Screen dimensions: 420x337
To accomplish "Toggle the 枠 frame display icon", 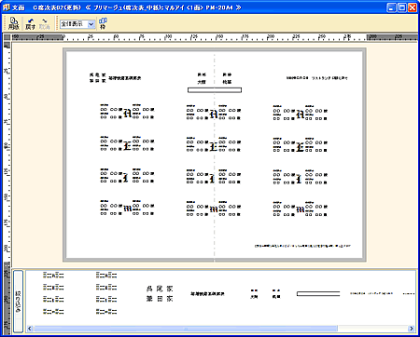I will pos(103,23).
